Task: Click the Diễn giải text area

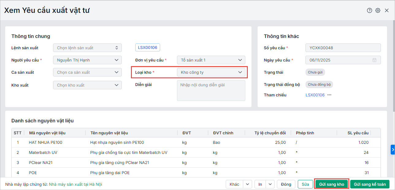Action: [211, 91]
